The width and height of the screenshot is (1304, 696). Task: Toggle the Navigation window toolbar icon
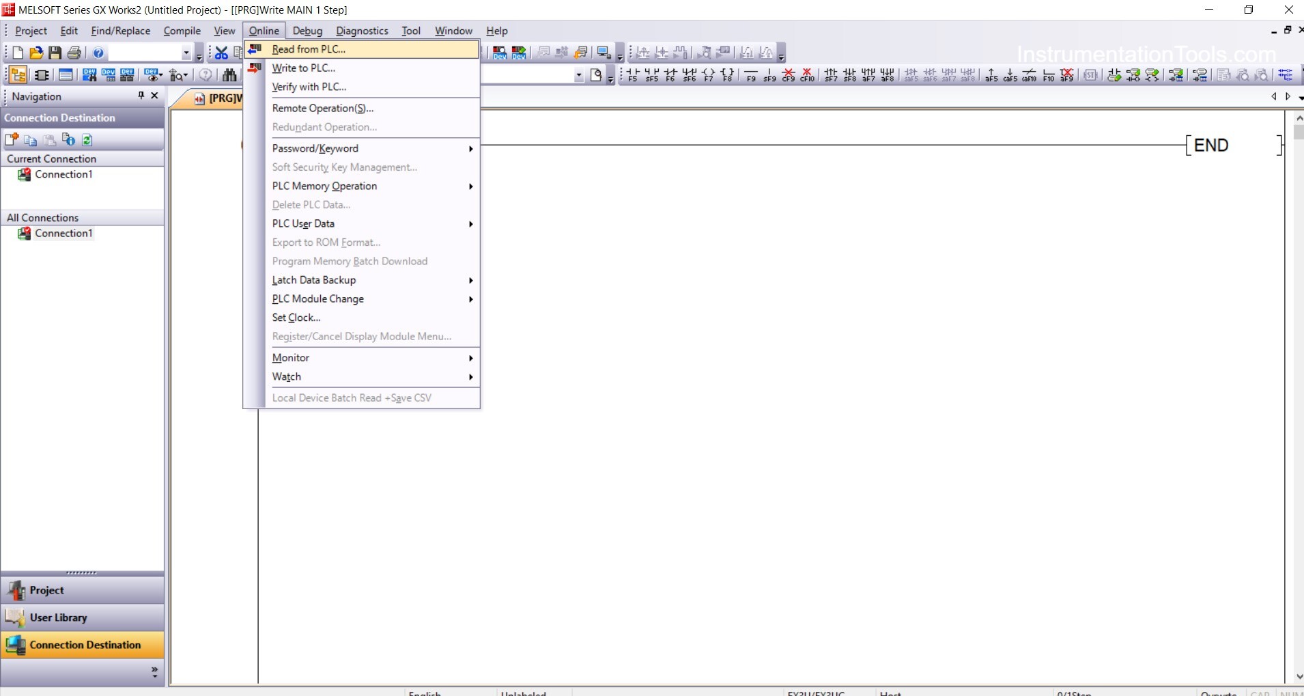[x=18, y=75]
